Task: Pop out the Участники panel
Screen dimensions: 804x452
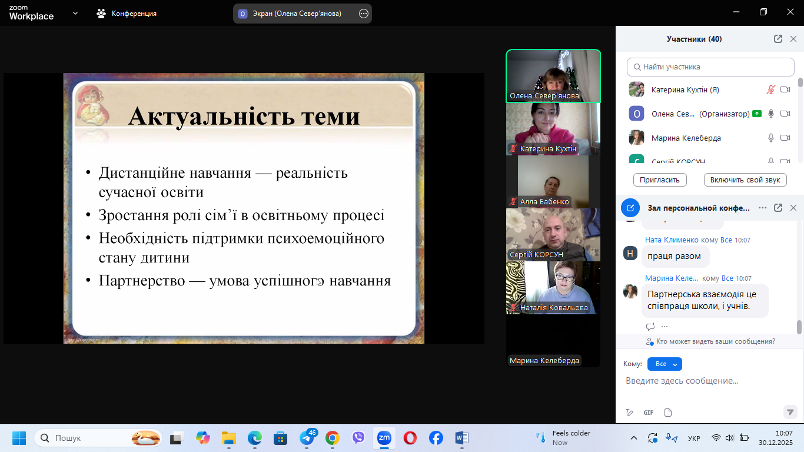Action: pos(778,39)
